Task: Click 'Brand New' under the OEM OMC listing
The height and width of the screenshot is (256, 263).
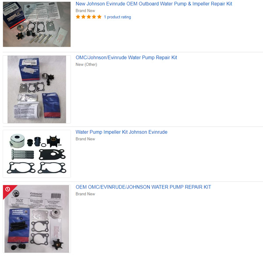Action: [85, 194]
